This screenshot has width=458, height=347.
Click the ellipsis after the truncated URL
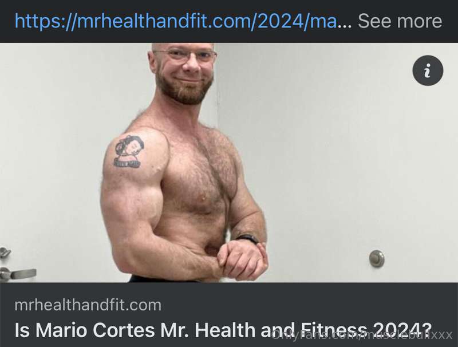point(345,25)
